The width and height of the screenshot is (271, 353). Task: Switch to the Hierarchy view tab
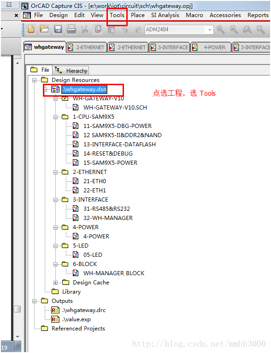(71, 70)
